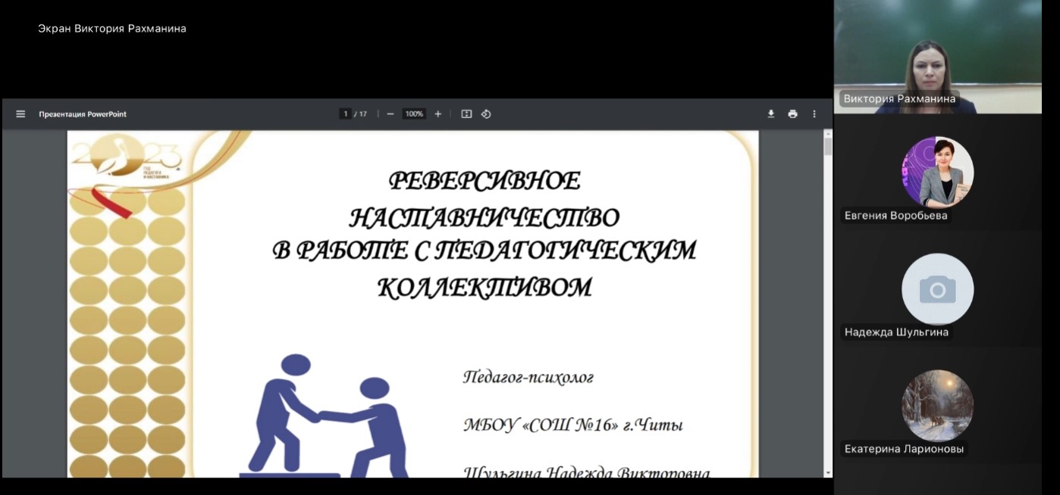Click the zoom in plus button

pos(437,114)
